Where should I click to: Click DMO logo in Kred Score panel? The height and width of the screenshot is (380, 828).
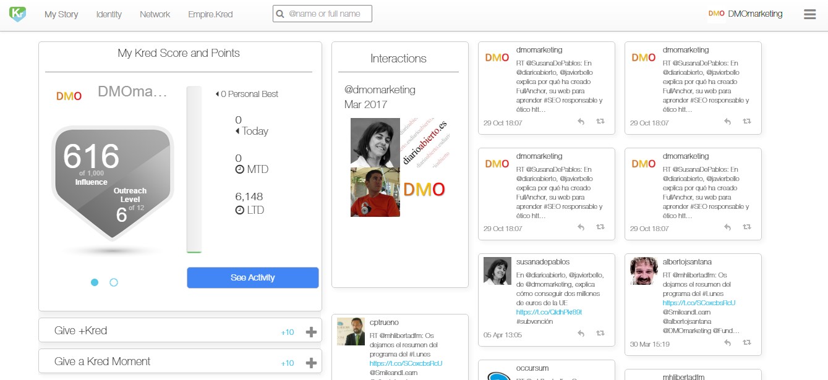point(69,96)
